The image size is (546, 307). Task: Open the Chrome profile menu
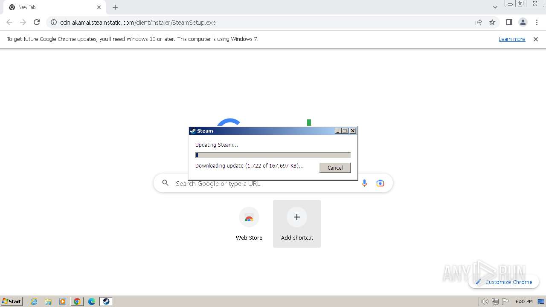(523, 22)
